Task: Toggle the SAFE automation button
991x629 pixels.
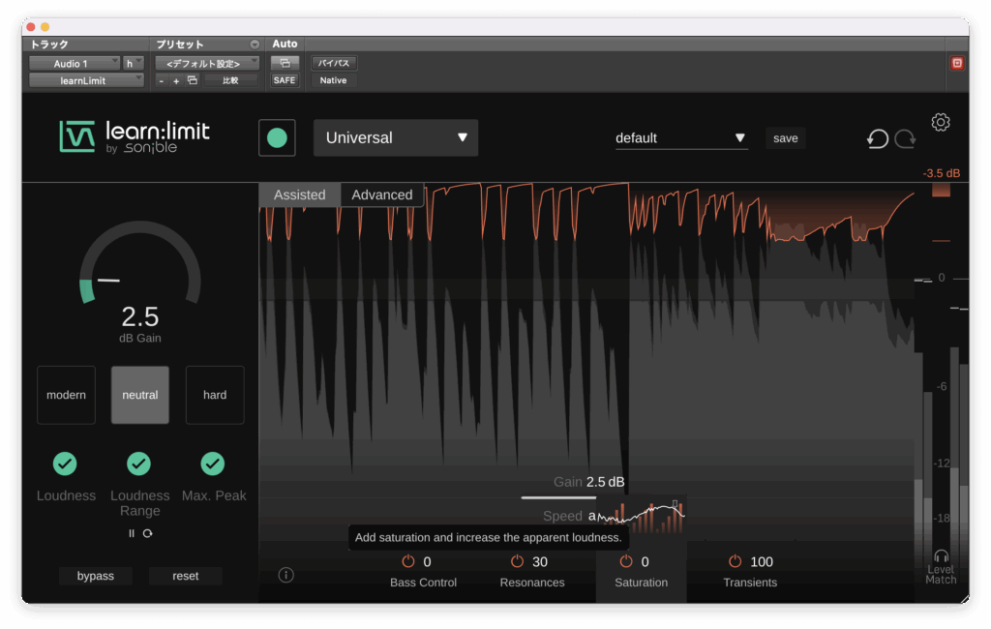Action: click(285, 80)
